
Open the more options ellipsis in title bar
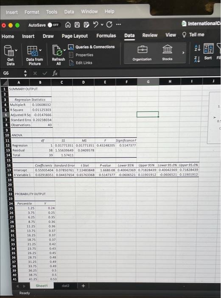pyautogui.click(x=118, y=24)
